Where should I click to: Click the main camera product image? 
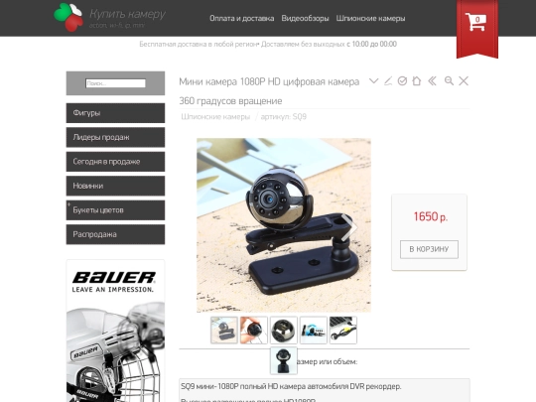point(283,225)
